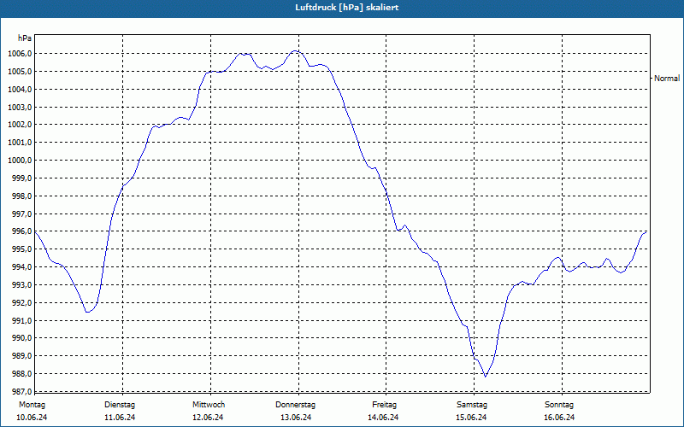Click the '10.06.24' date label
The image size is (684, 427).
click(32, 418)
